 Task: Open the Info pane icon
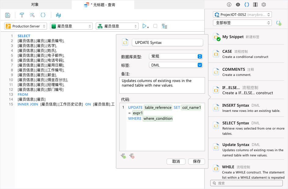pyautogui.click(x=229, y=5)
